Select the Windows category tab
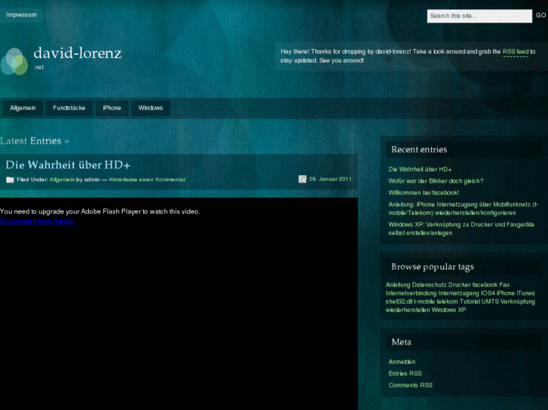Viewport: 548px width, 410px height. tap(151, 108)
